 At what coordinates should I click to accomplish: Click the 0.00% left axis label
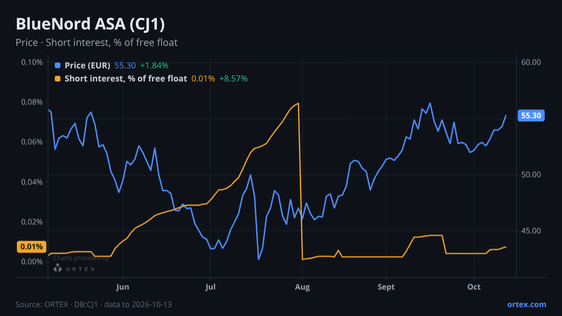32,261
